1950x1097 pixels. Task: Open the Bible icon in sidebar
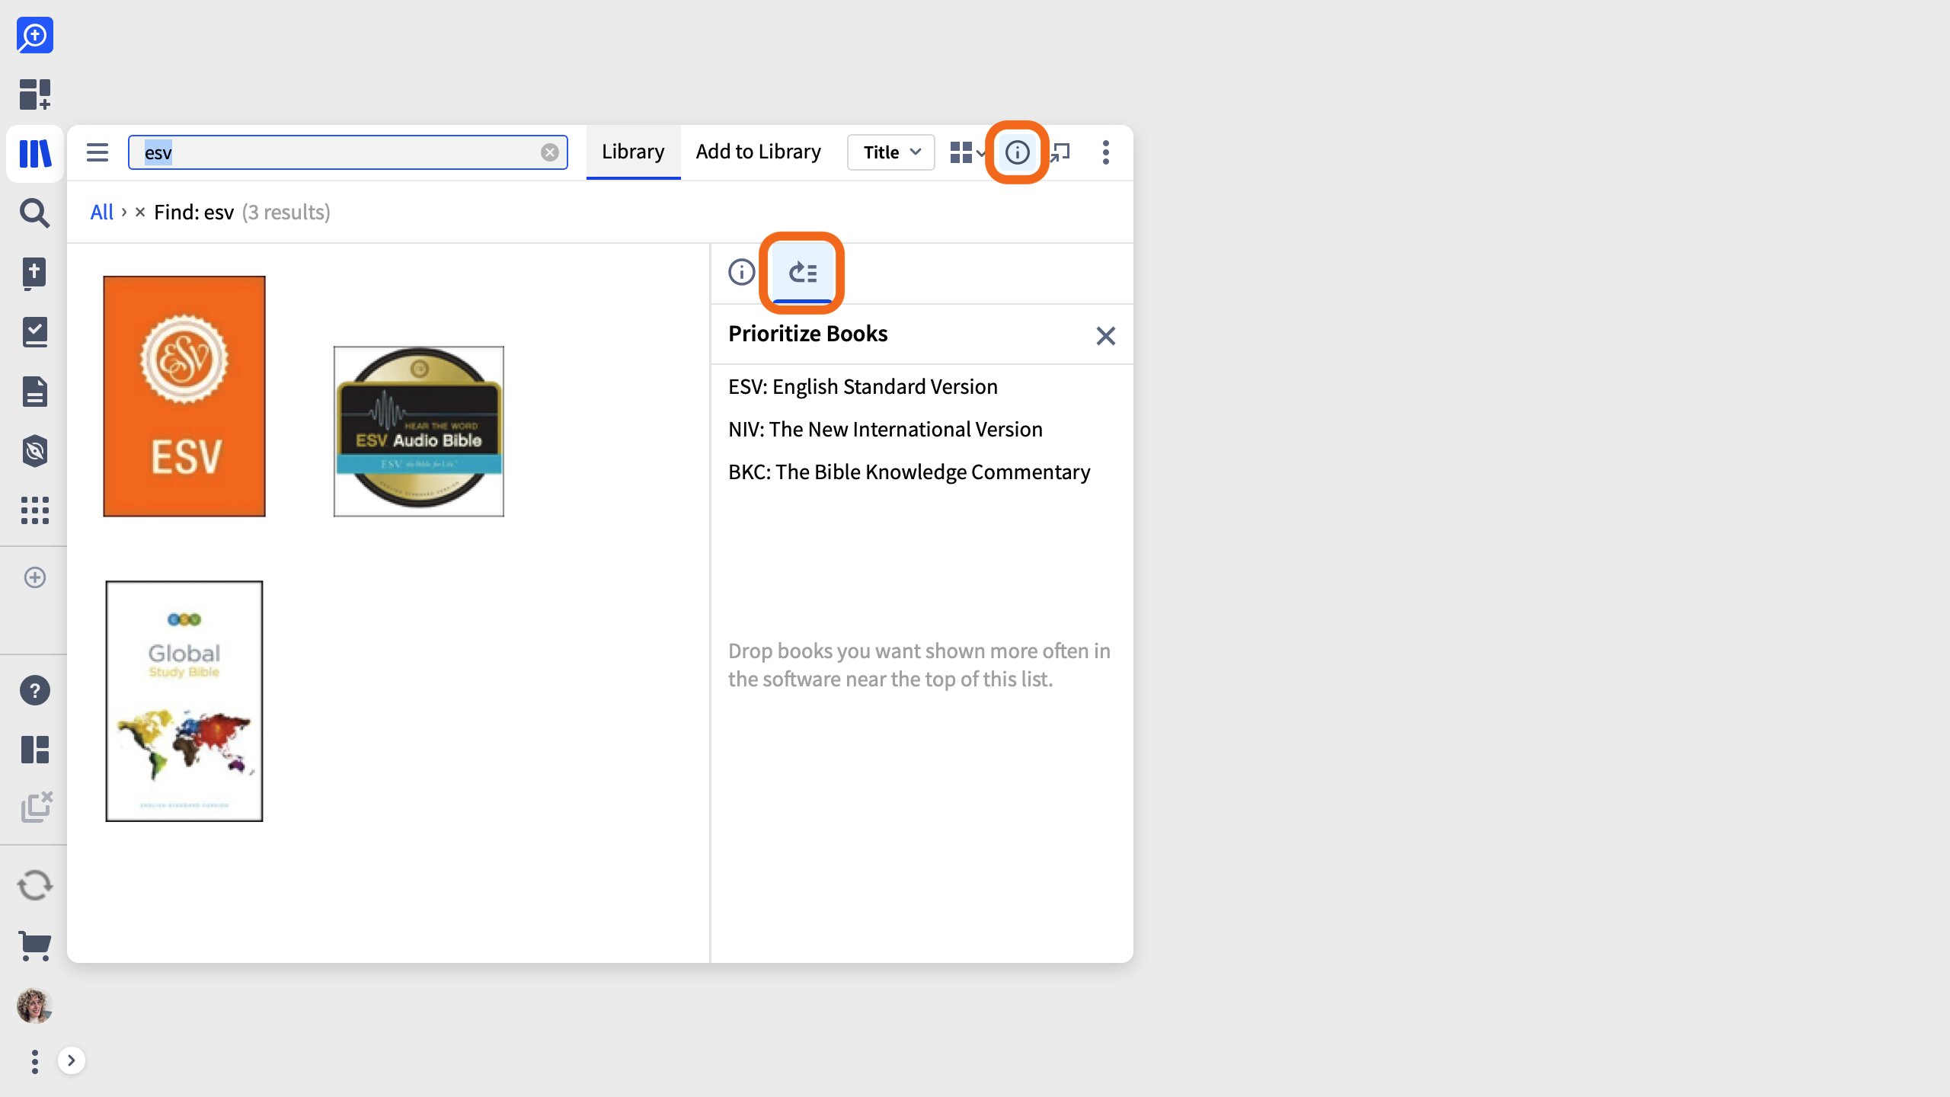coord(35,273)
